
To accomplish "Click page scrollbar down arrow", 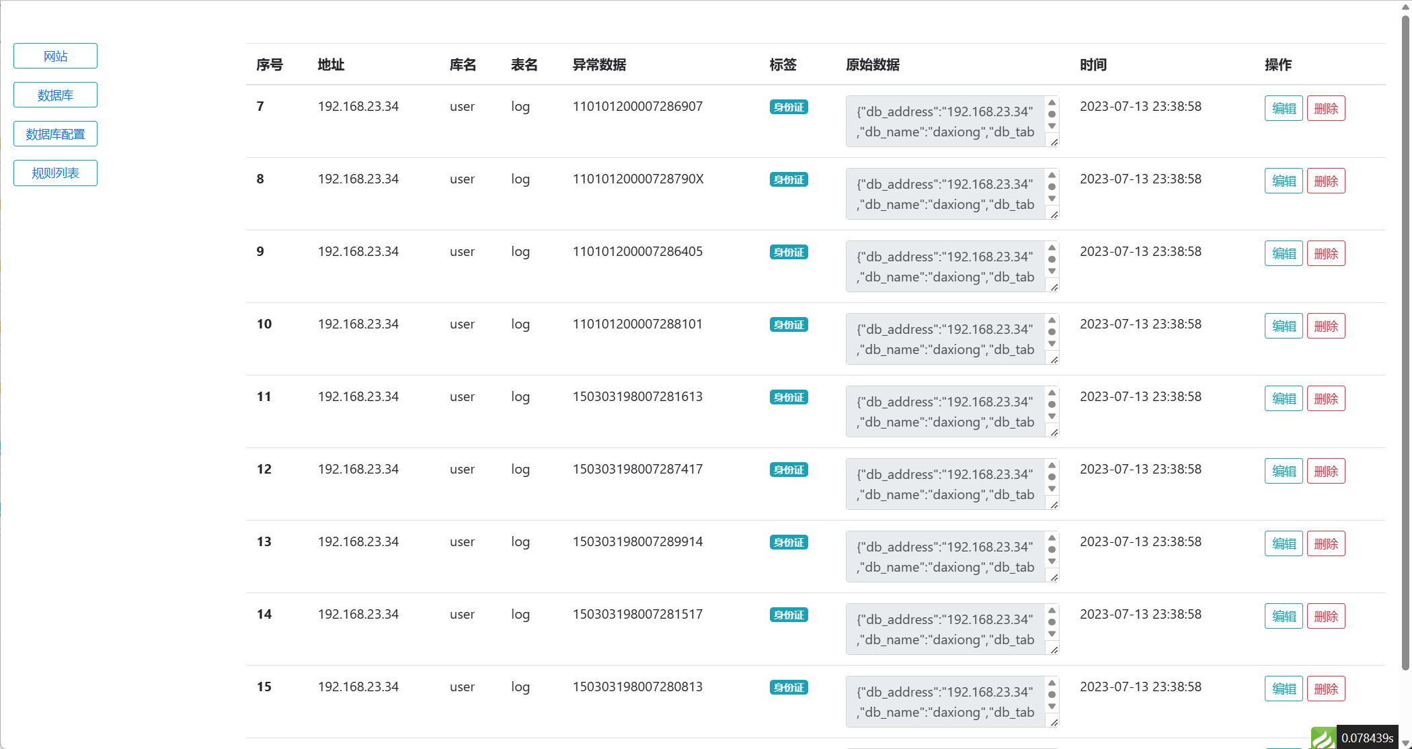I will click(1405, 743).
